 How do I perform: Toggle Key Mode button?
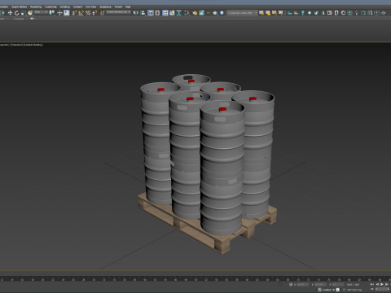(372, 289)
